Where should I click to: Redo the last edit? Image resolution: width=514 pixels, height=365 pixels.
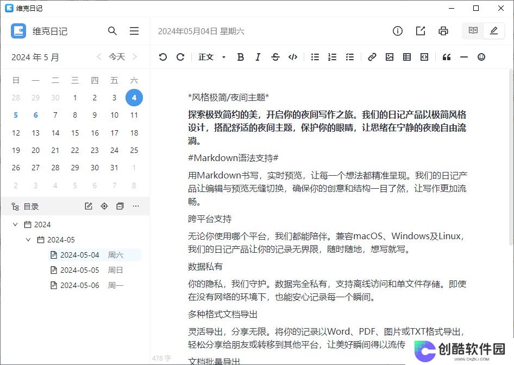click(x=180, y=57)
